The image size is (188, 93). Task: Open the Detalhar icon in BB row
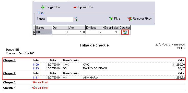[125, 32]
